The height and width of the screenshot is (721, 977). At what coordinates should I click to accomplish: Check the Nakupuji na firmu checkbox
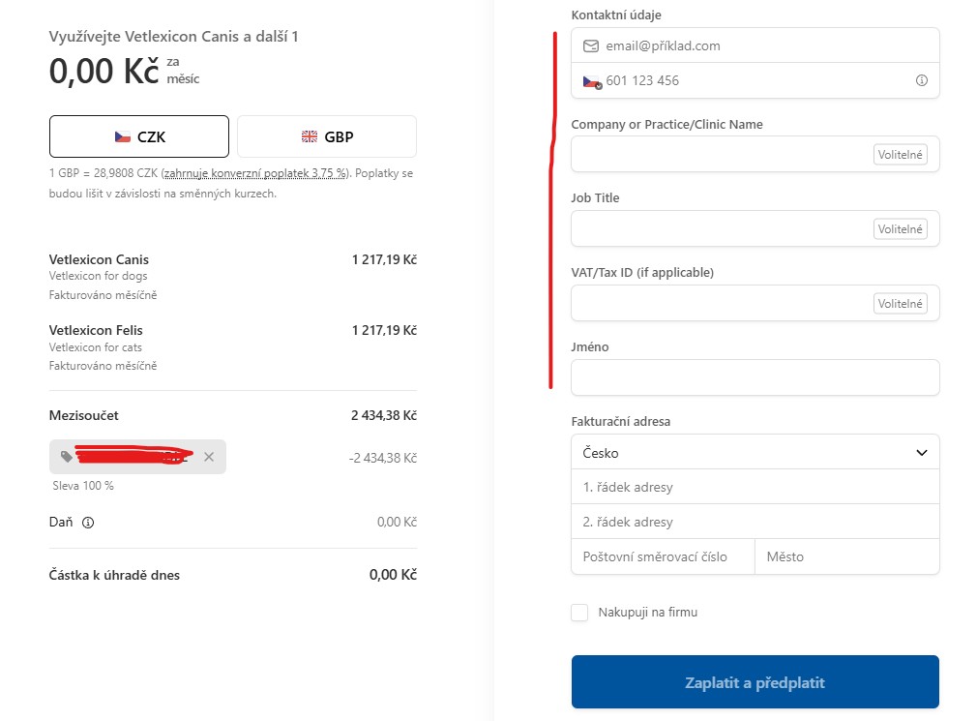pos(579,613)
